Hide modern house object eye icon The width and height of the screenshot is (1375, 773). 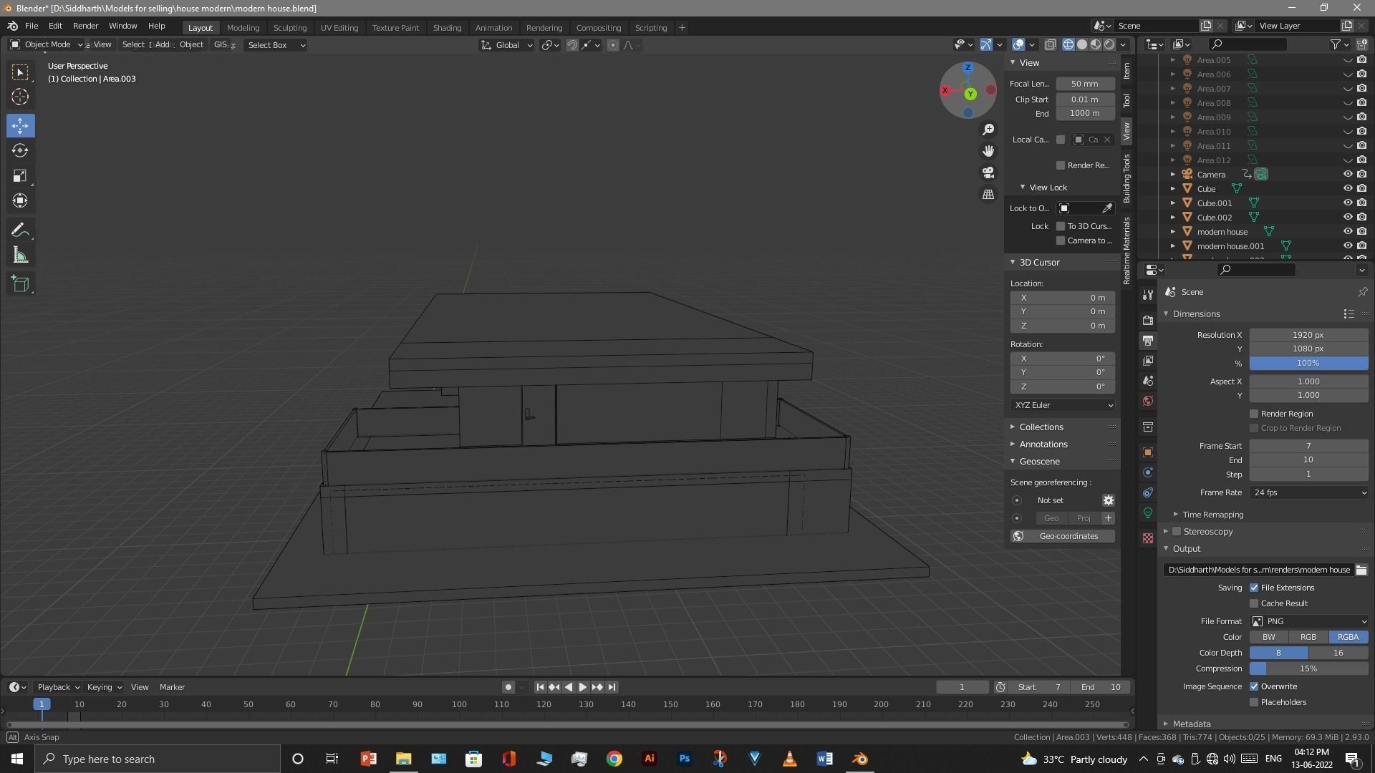[1347, 231]
